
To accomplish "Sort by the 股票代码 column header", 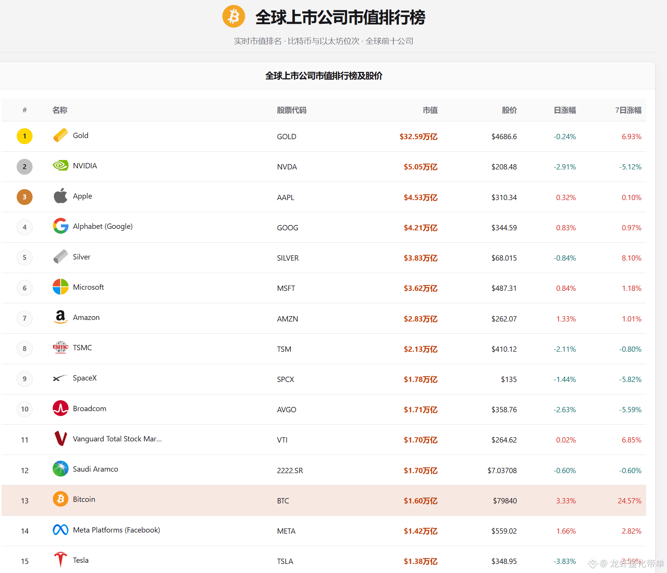I will 292,110.
